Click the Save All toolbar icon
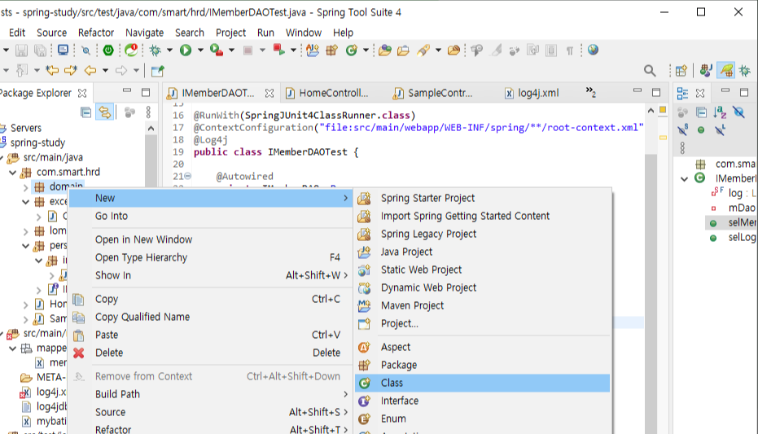 41,50
